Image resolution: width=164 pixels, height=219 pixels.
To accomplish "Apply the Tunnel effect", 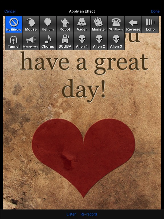I will click(14, 42).
